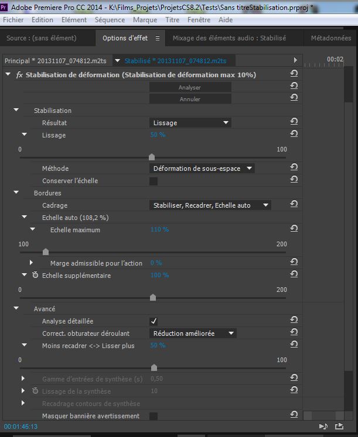Image resolution: width=358 pixels, height=437 pixels.
Task: Collapse the Avancé section
Action: coord(16,308)
